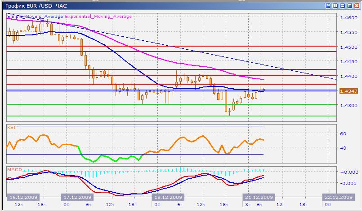Click the current price tag 1.4347
The height and width of the screenshot is (211, 362).
(x=349, y=91)
